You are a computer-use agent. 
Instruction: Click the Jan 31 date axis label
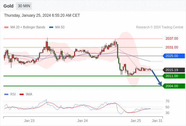pos(157,121)
